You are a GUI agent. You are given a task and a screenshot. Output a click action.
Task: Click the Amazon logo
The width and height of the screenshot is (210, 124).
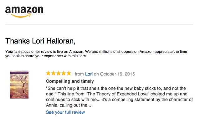(24, 12)
